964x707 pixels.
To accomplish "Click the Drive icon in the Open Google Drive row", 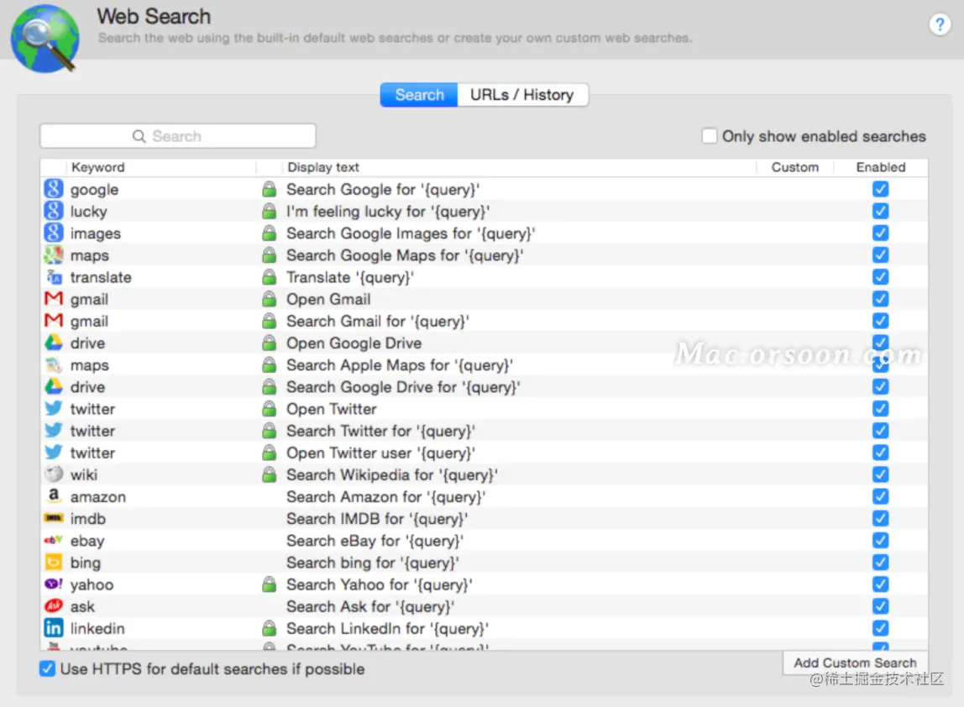I will click(x=54, y=343).
